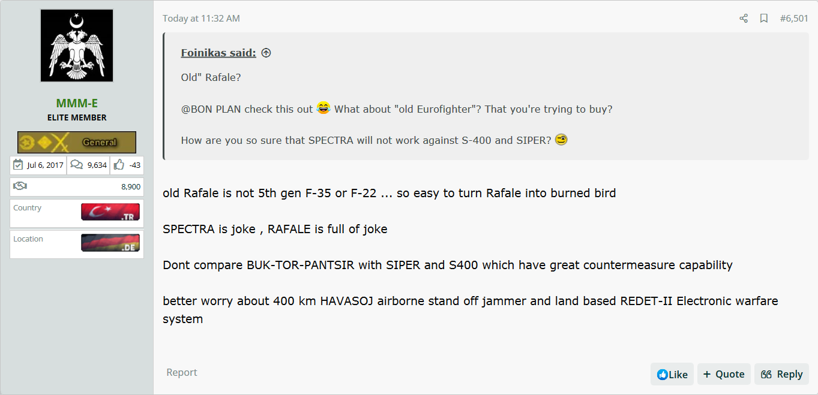Bookmark this post with the bookmark icon
The height and width of the screenshot is (395, 818).
click(764, 19)
